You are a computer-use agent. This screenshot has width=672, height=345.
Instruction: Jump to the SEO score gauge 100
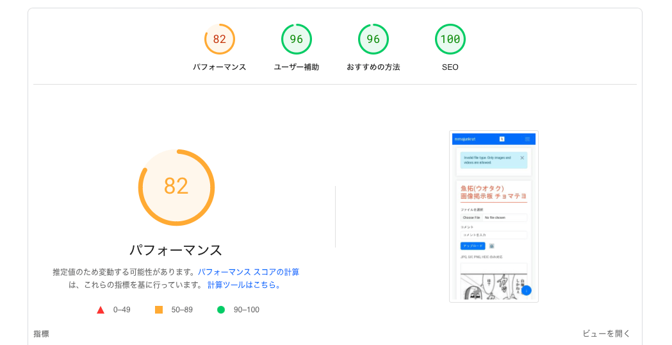[450, 39]
